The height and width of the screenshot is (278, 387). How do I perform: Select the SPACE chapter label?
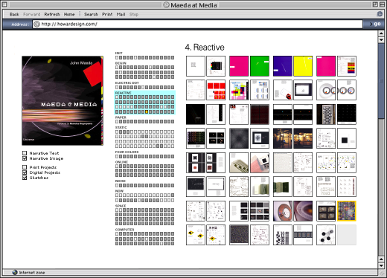pyautogui.click(x=121, y=206)
